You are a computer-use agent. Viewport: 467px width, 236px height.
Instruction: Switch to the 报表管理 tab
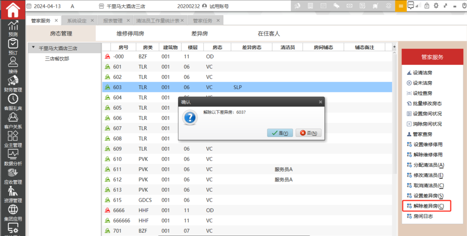(x=113, y=21)
